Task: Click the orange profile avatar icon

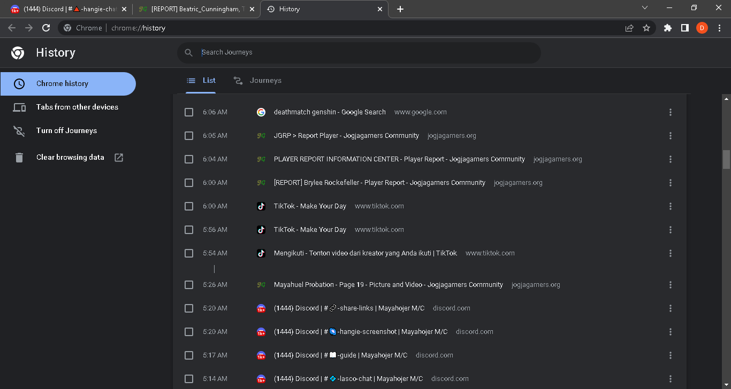Action: pyautogui.click(x=702, y=28)
